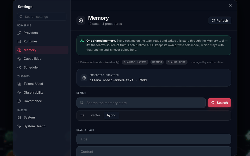Image resolution: width=250 pixels, height=156 pixels.
Task: Open the System Health page
Action: point(42,126)
